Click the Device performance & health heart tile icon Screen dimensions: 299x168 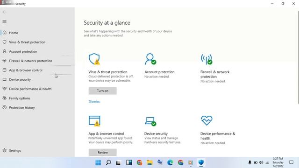[x=206, y=120]
